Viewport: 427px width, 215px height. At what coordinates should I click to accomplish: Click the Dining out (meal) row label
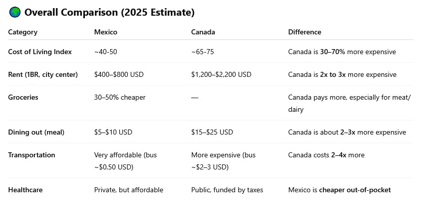pos(36,132)
